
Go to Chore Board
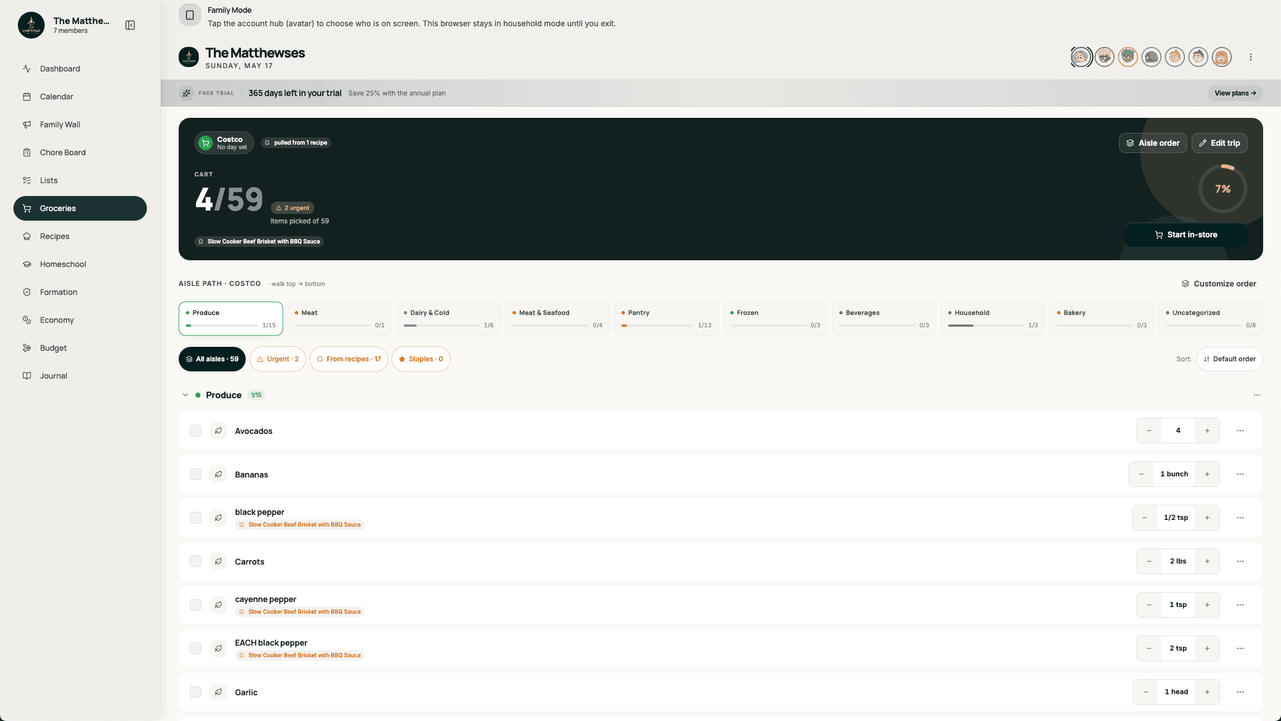pos(80,152)
